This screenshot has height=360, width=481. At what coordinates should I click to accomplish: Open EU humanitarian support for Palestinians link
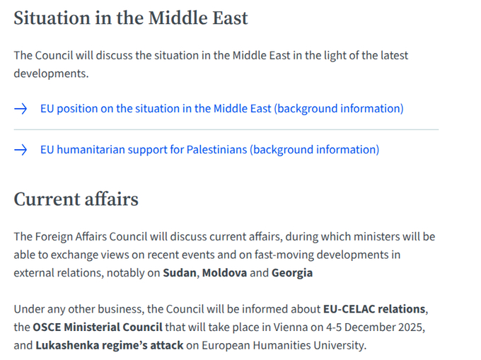(x=209, y=150)
